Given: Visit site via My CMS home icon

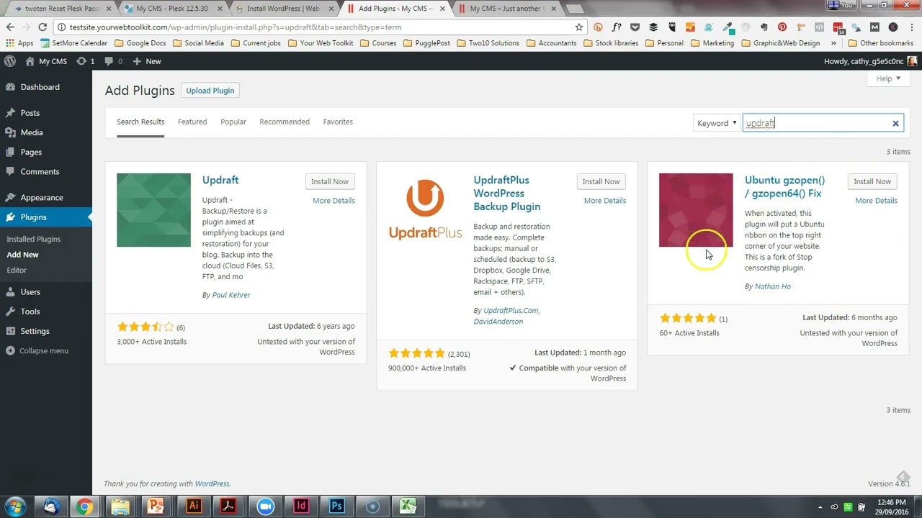Looking at the screenshot, I should [x=45, y=61].
